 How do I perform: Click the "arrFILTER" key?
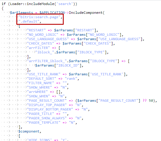click(38, 48)
